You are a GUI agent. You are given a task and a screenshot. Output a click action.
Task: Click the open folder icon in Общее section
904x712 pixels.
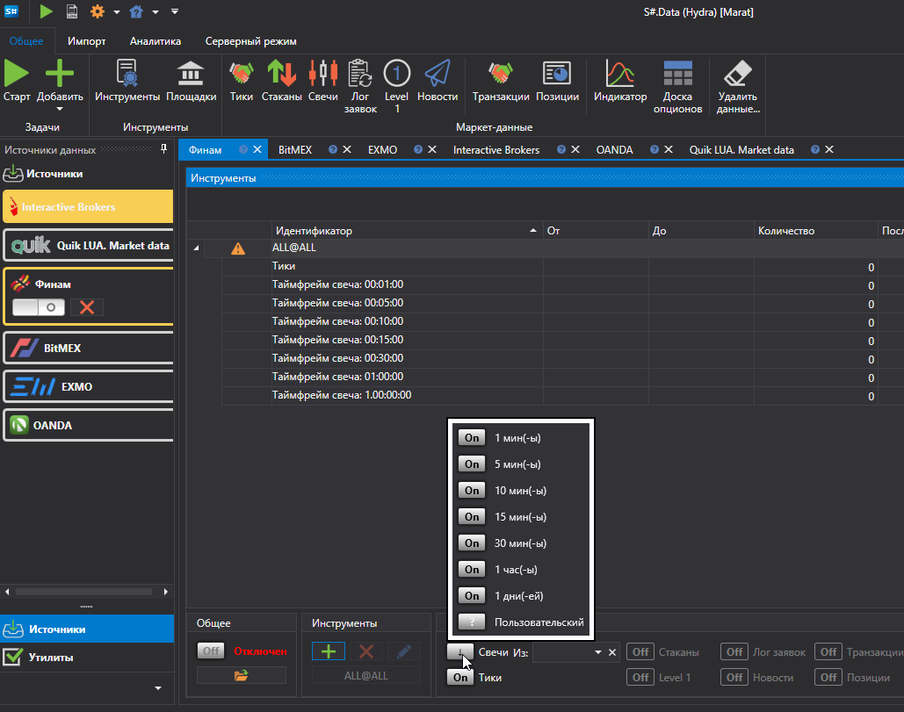(x=241, y=675)
